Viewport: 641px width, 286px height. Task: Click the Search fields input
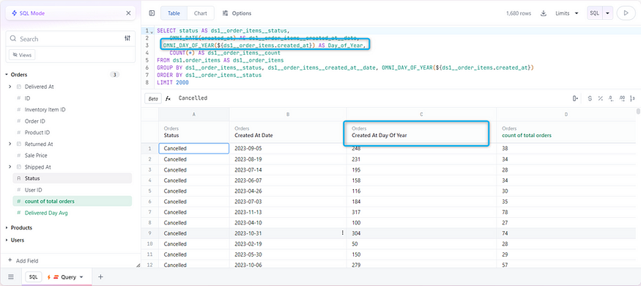[70, 39]
